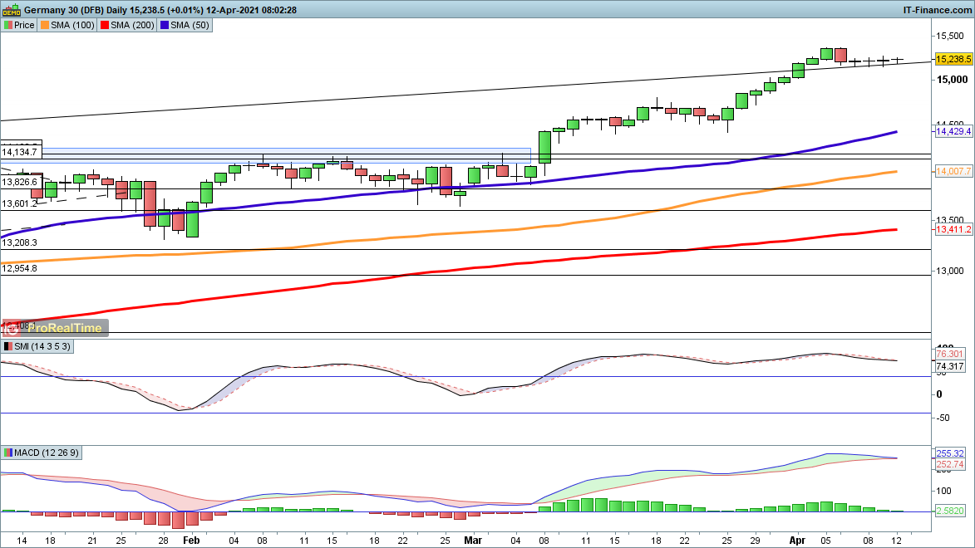Click the IT-Finance.com link in header
The height and width of the screenshot is (548, 975).
tap(937, 10)
